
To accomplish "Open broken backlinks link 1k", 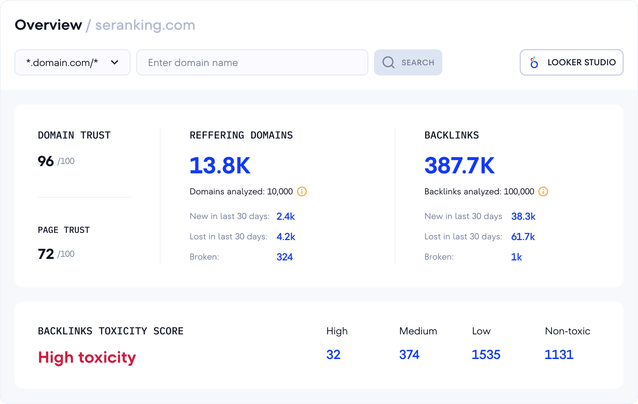I will point(516,257).
